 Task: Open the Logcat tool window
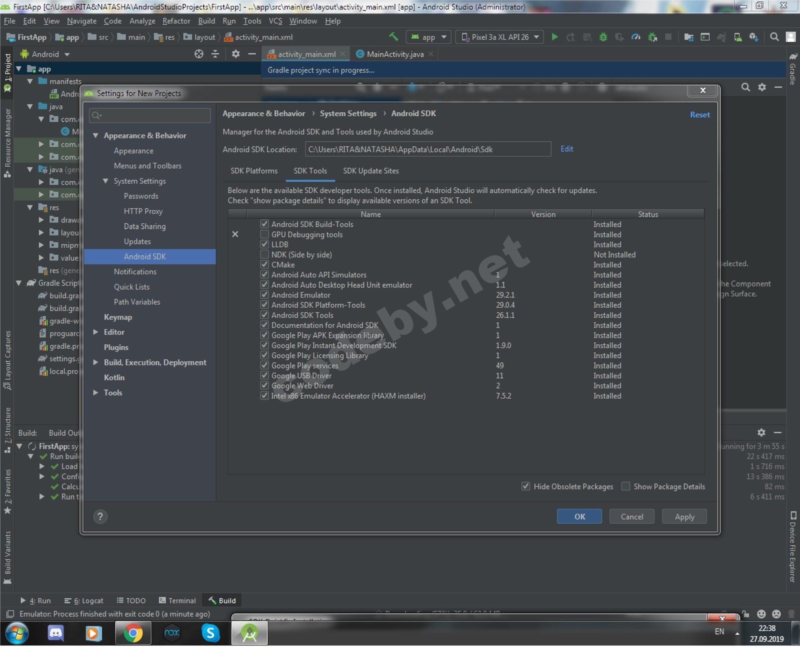(x=84, y=600)
